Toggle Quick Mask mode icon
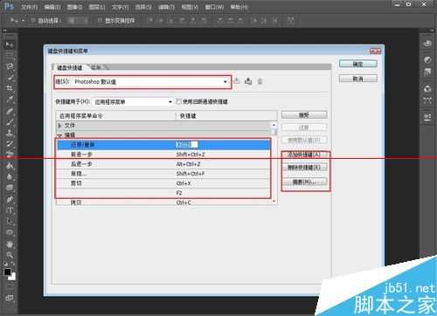The width and height of the screenshot is (437, 316). point(10,286)
